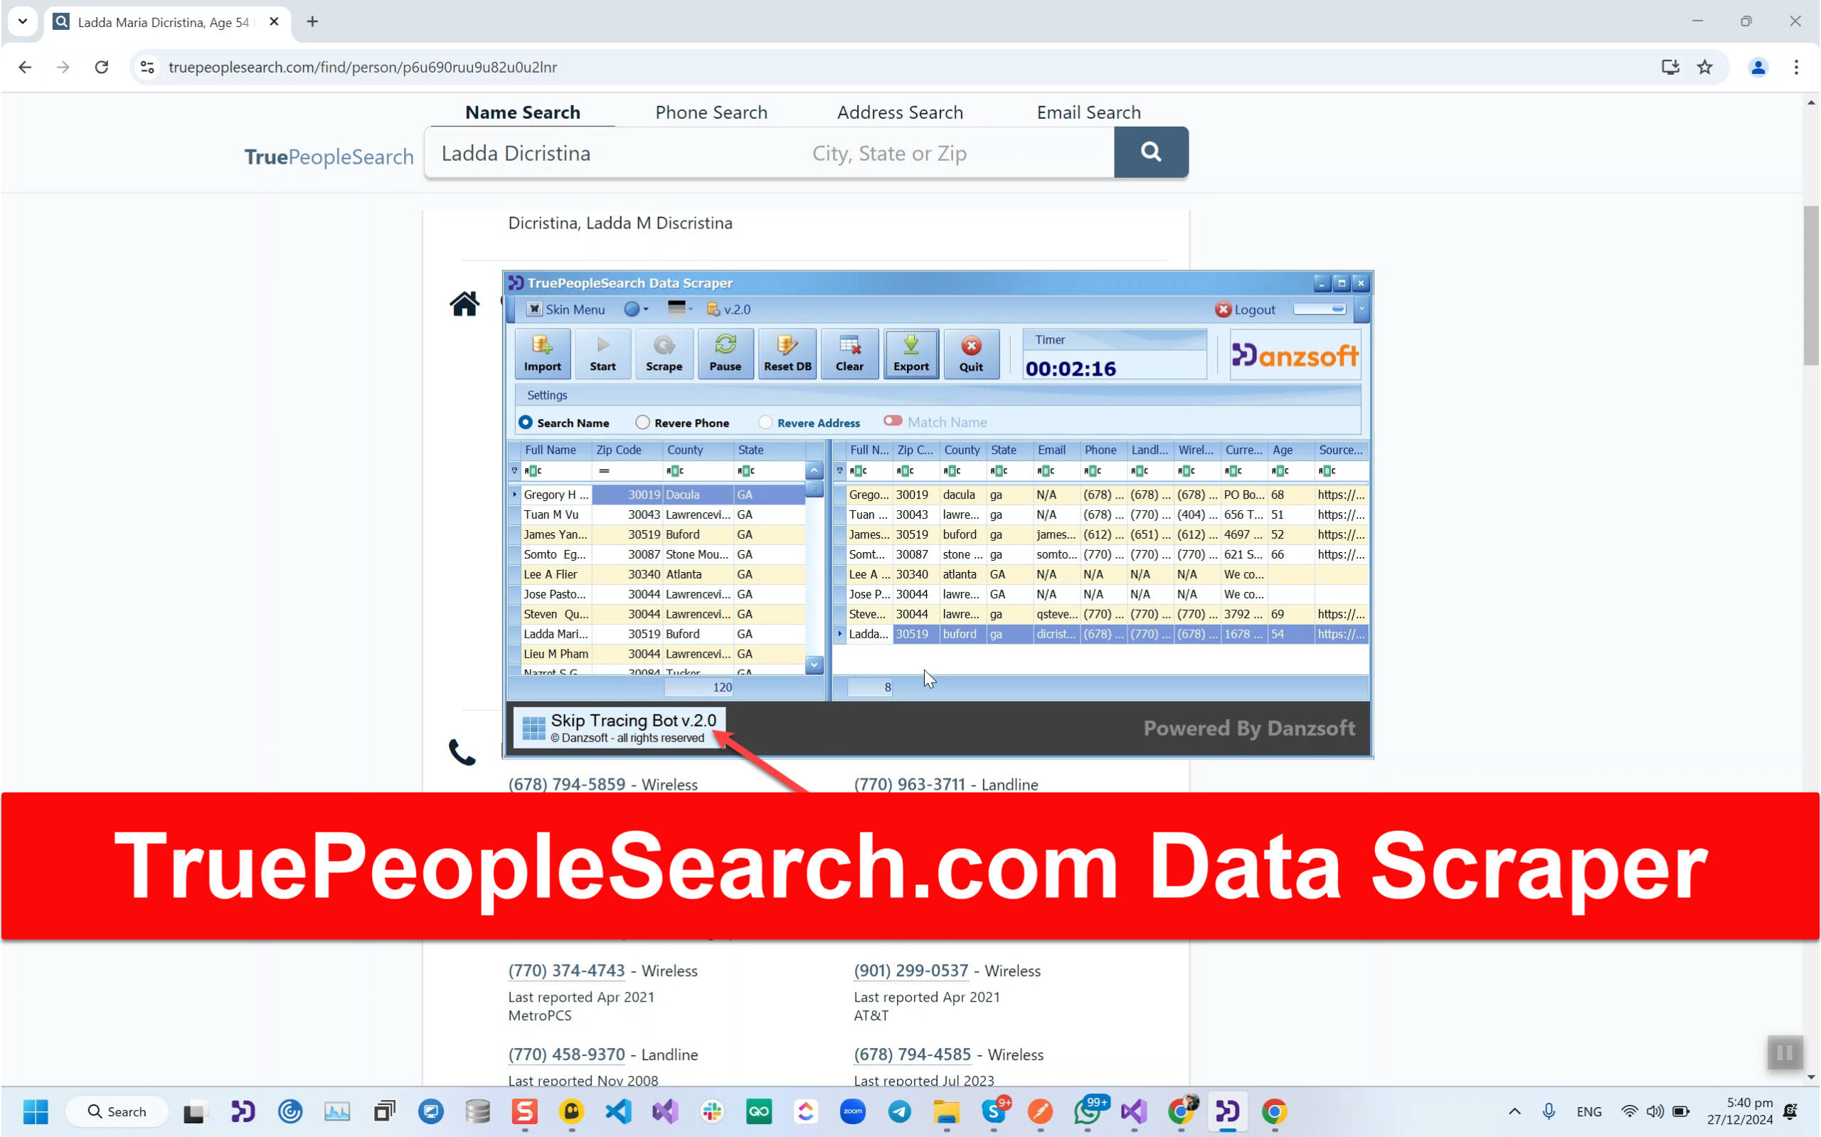Click the City, State or Zip field
Image resolution: width=1821 pixels, height=1137 pixels.
tap(956, 153)
